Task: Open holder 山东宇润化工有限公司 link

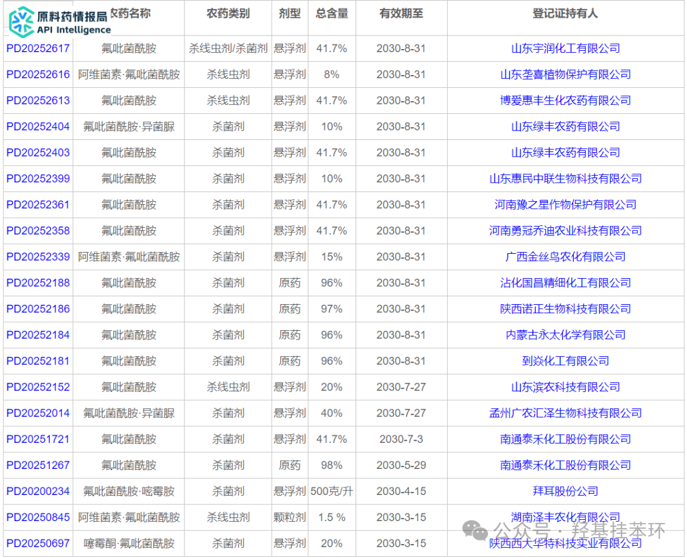Action: (x=566, y=48)
